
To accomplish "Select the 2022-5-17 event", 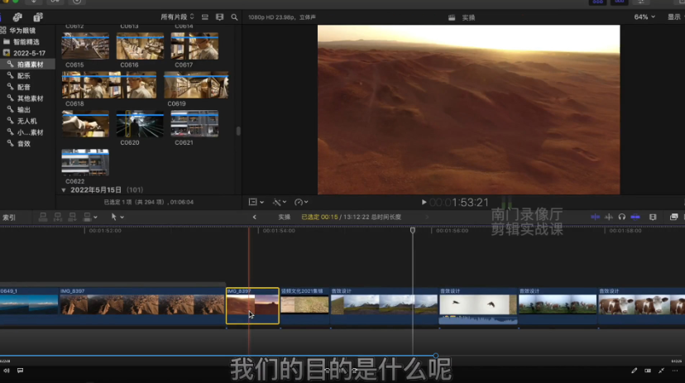I will coord(29,53).
